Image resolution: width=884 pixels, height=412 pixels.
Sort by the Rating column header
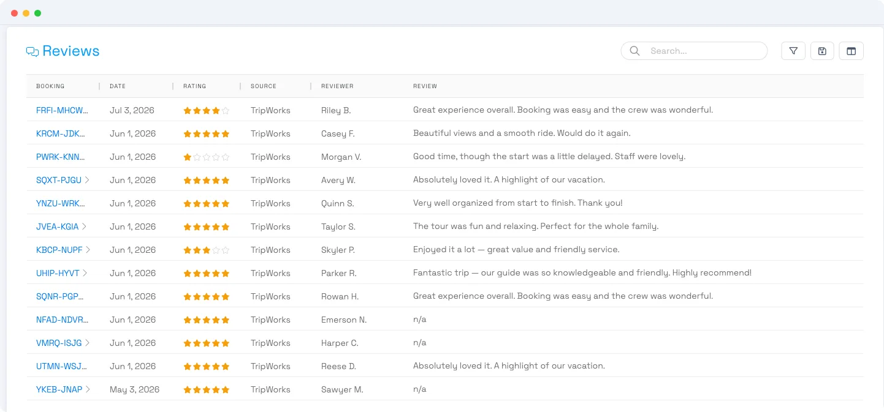pyautogui.click(x=194, y=86)
